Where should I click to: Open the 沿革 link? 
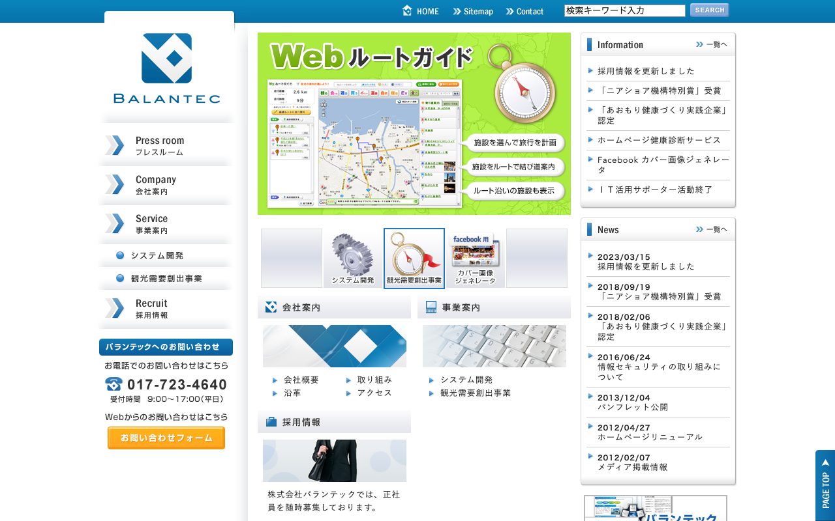coord(292,393)
